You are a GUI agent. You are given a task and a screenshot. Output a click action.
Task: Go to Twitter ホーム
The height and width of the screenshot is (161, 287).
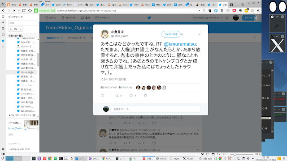click(x=51, y=18)
